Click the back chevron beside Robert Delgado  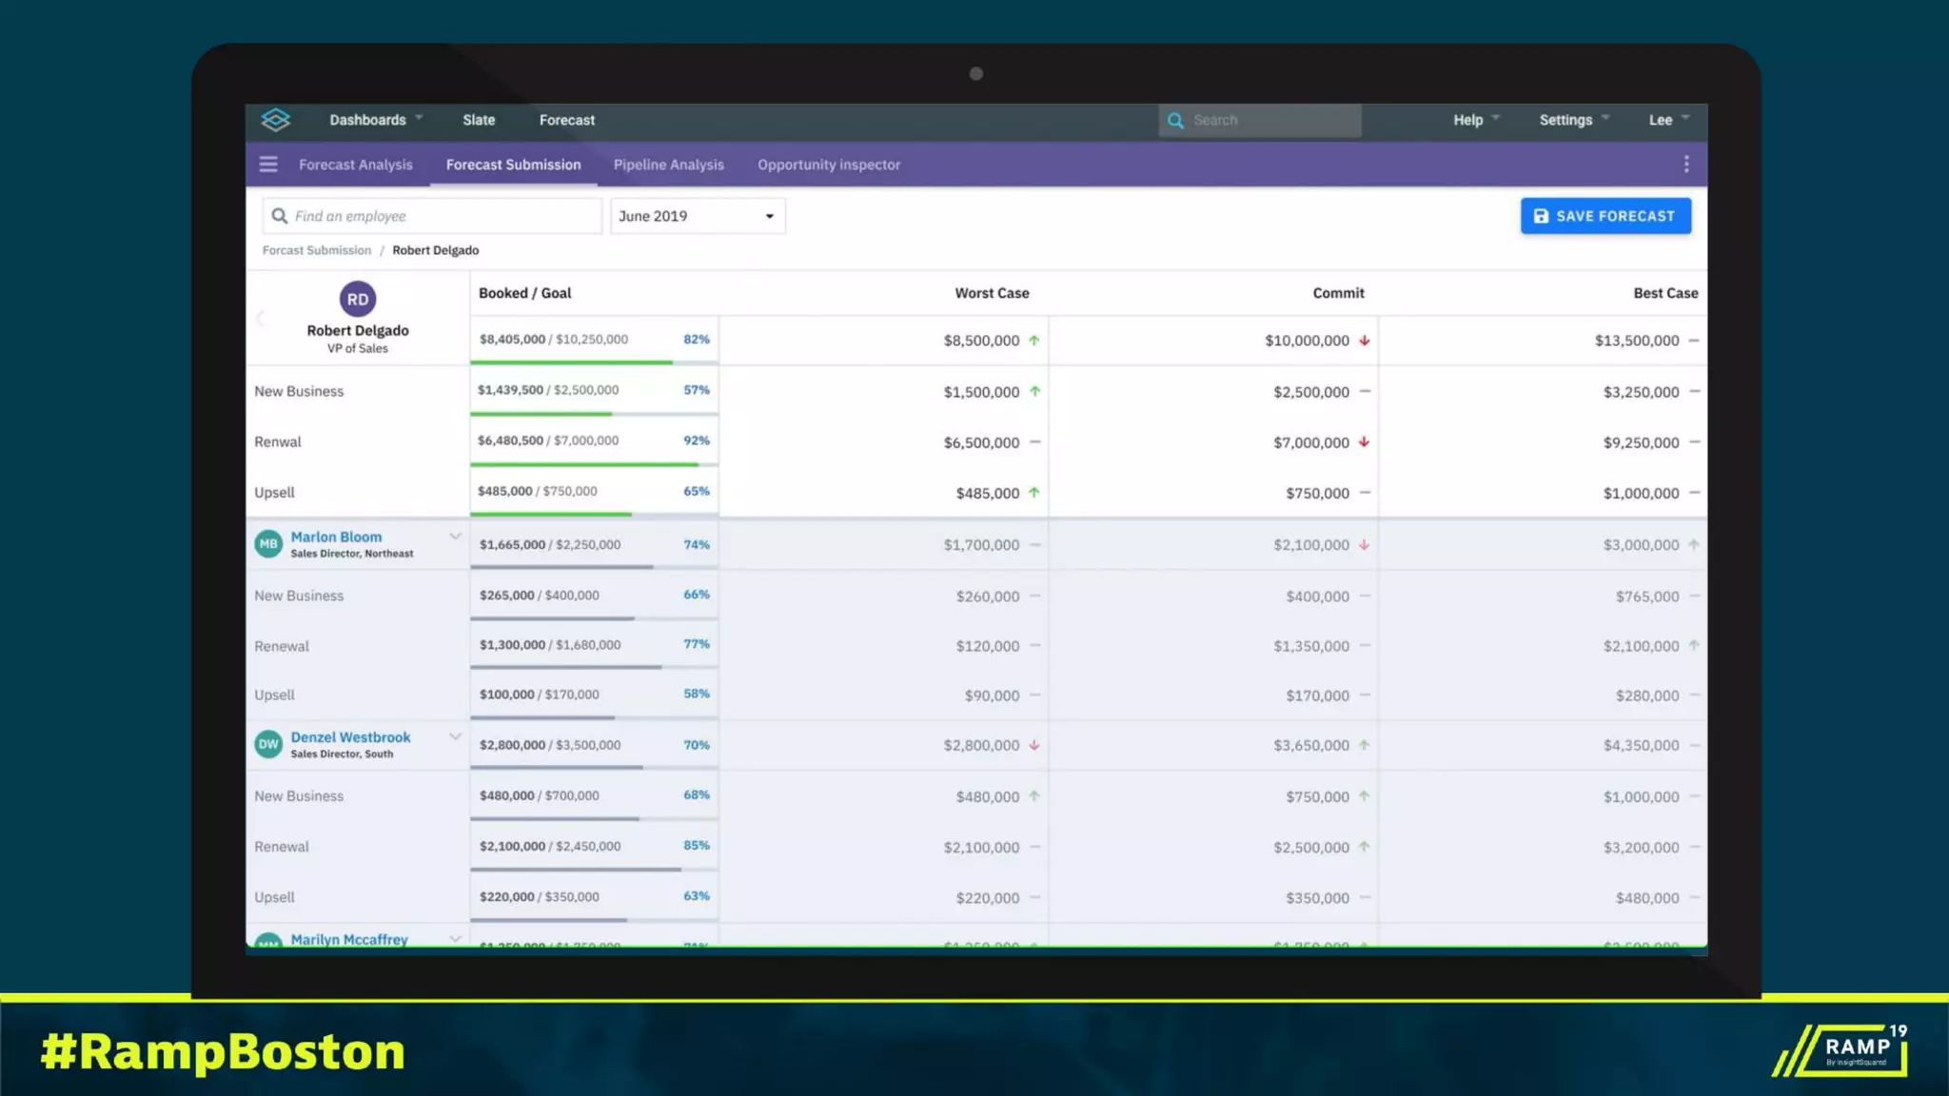260,319
